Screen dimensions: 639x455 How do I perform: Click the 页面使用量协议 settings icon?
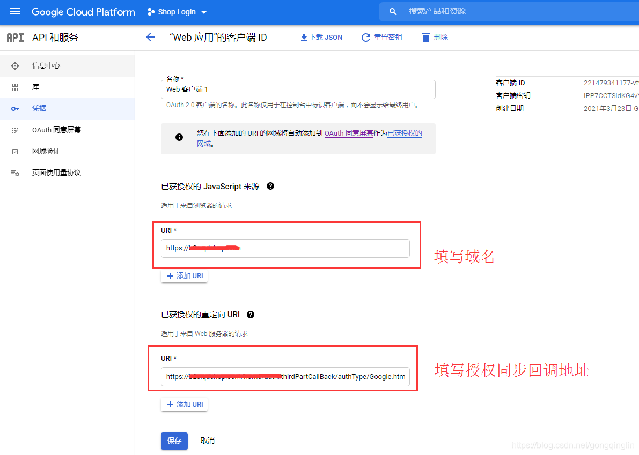(15, 173)
